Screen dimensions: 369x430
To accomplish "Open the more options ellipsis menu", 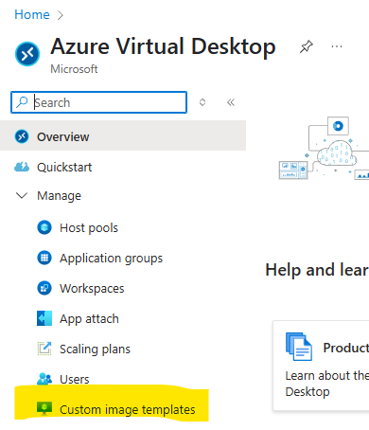I will point(337,46).
